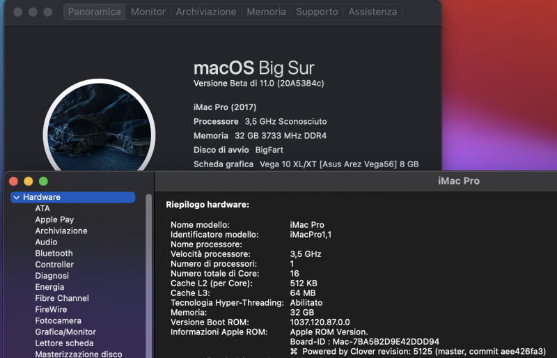The image size is (557, 358).
Task: Click the macOS Big Sur title
Action: coord(254,68)
